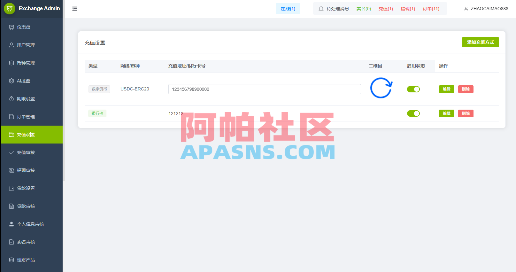This screenshot has width=516, height=272.
Task: Click the 实名审核 document-check icon
Action: click(x=12, y=242)
